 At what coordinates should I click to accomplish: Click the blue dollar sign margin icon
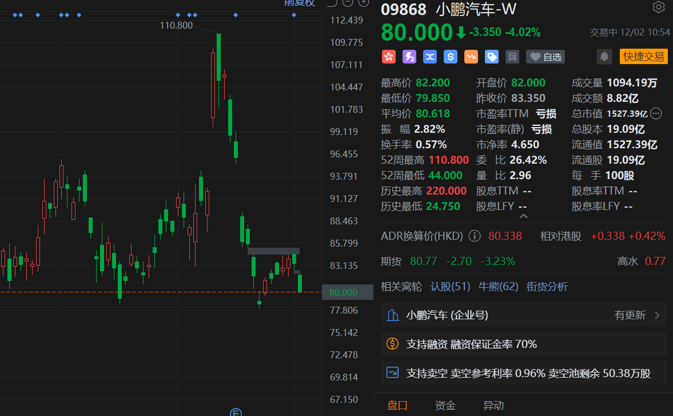(451, 57)
